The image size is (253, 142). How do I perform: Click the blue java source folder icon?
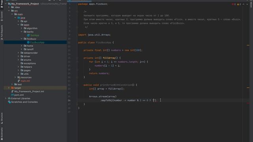click(19, 18)
